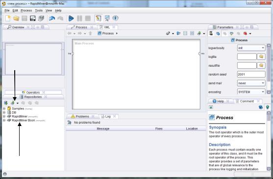The width and height of the screenshot is (273, 179).
Task: Click the add repository icon in the Repositories toolbar
Action: click(6, 103)
